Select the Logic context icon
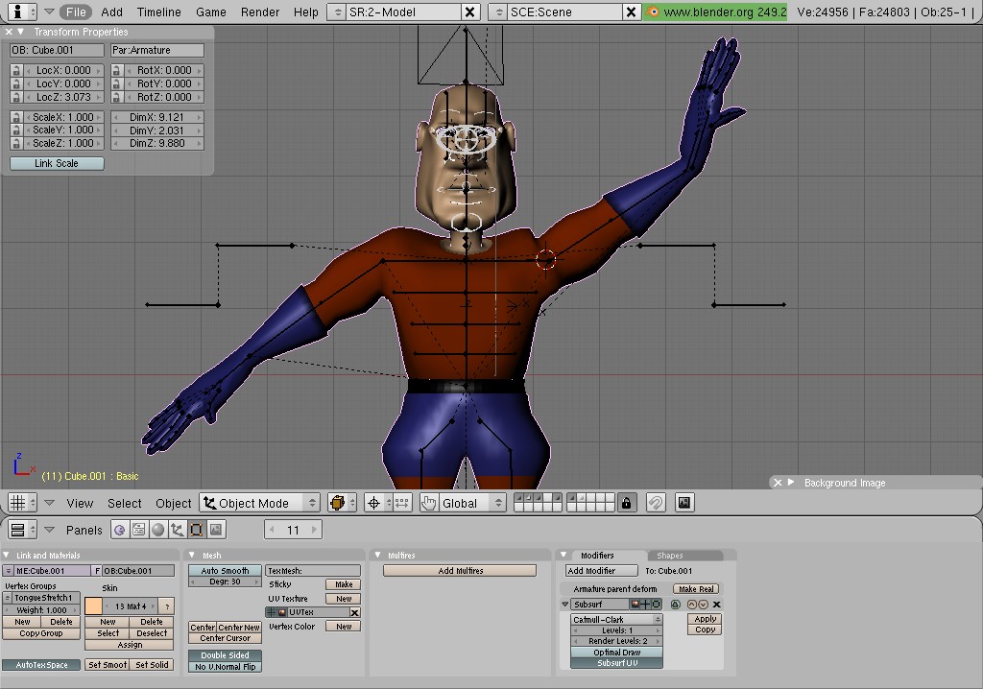The width and height of the screenshot is (983, 689). pyautogui.click(x=119, y=530)
